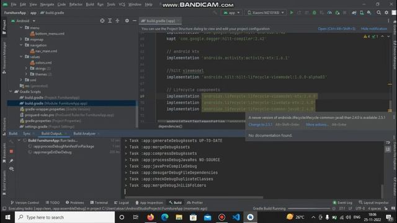Open the Tools menu

[111, 4]
